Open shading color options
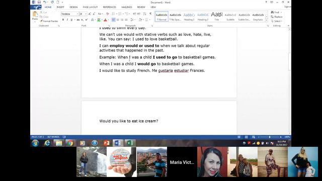 pos(141,20)
